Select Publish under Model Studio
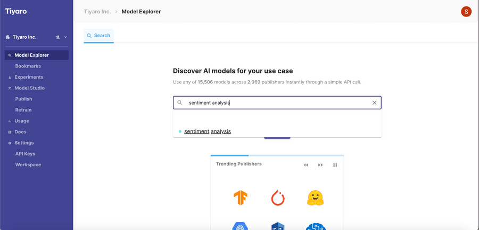The height and width of the screenshot is (230, 479). pos(23,99)
